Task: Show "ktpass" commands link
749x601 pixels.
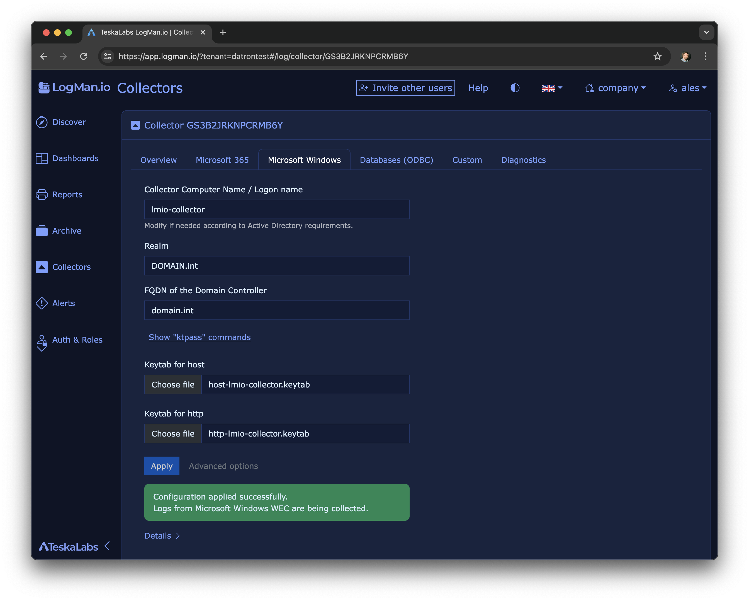Action: coord(200,337)
